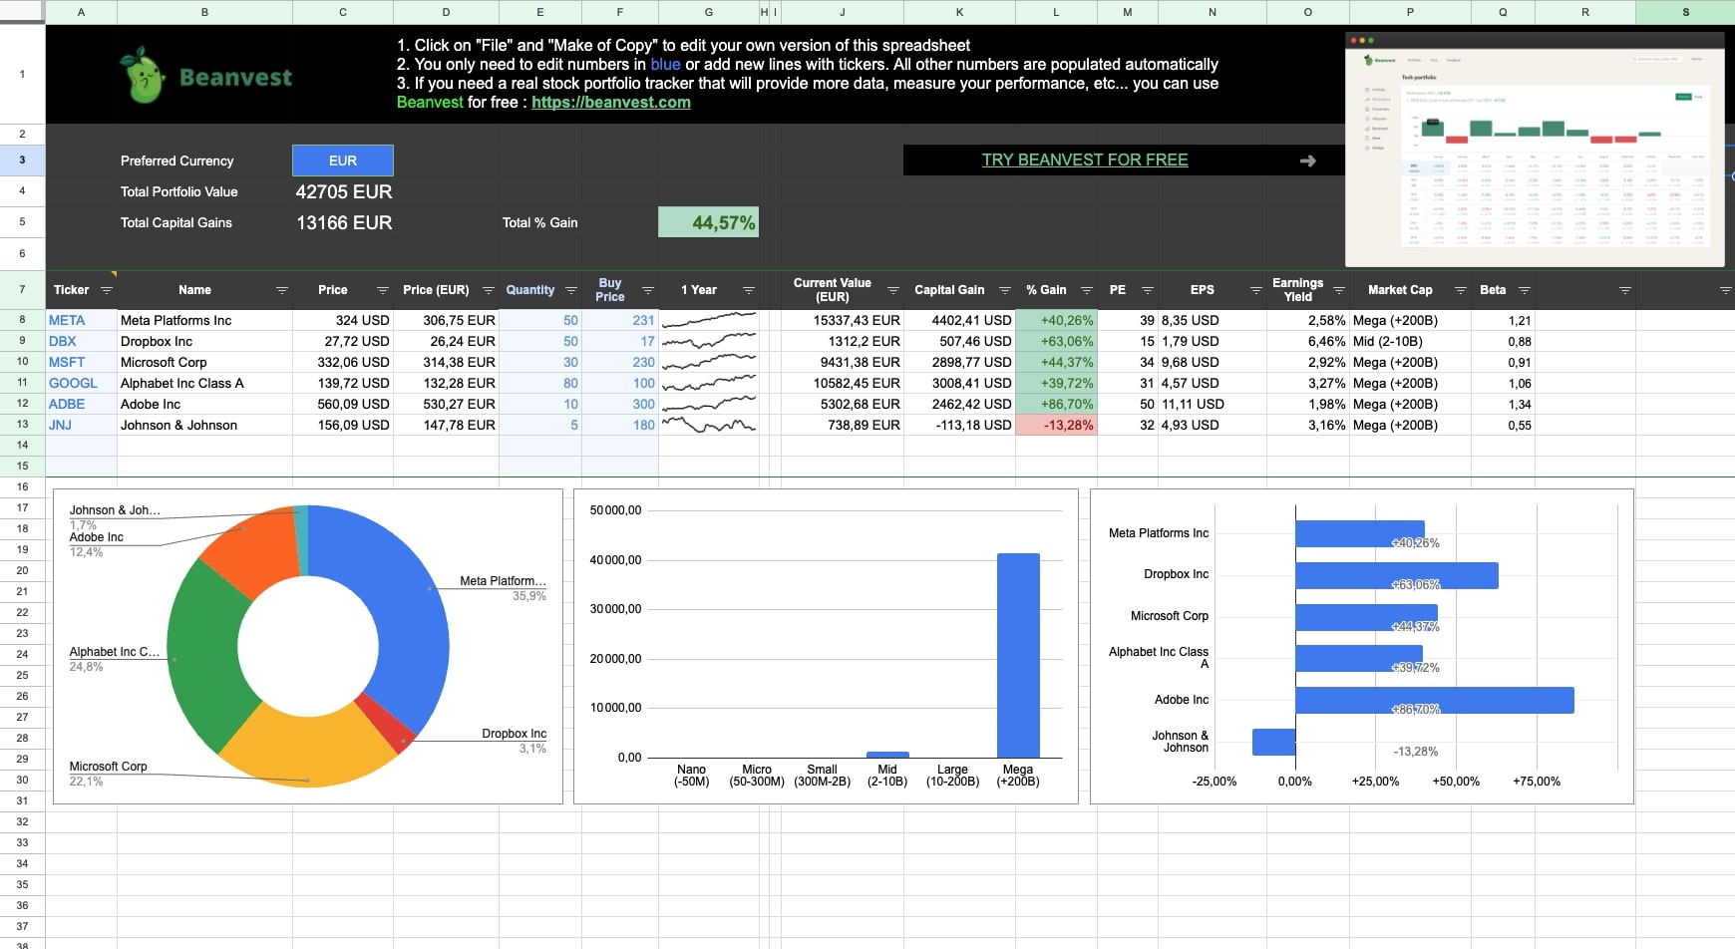Open the Buy Price column filter
Image resolution: width=1735 pixels, height=949 pixels.
tap(648, 290)
